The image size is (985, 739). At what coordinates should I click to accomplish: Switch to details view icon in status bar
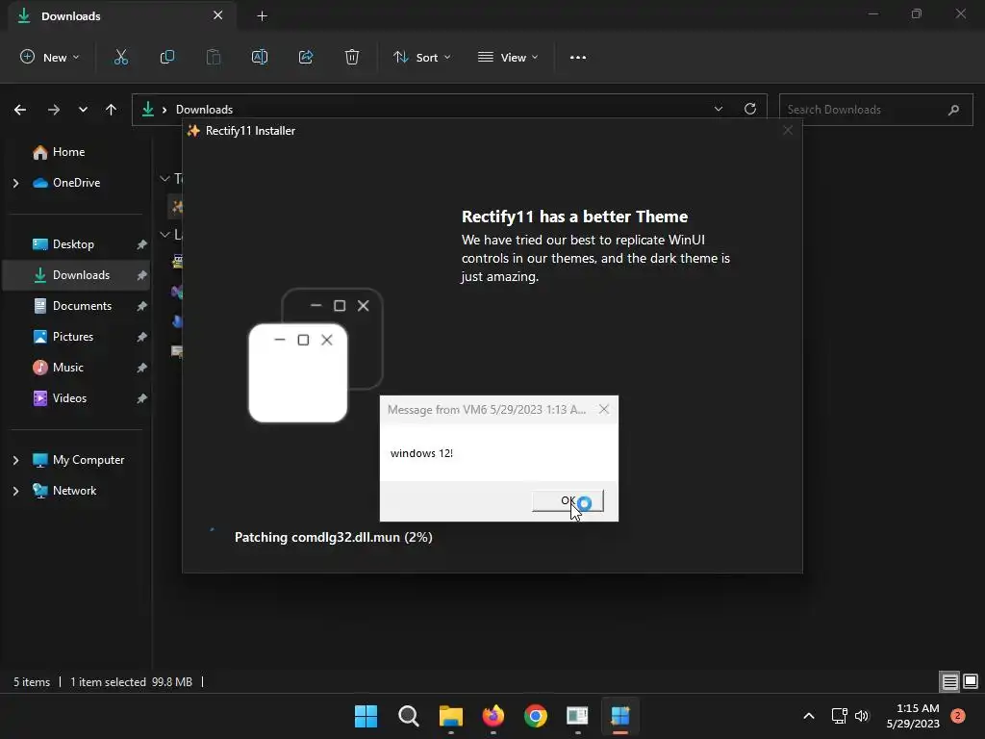[949, 681]
